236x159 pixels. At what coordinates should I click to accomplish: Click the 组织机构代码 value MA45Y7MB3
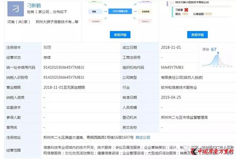point(172,67)
